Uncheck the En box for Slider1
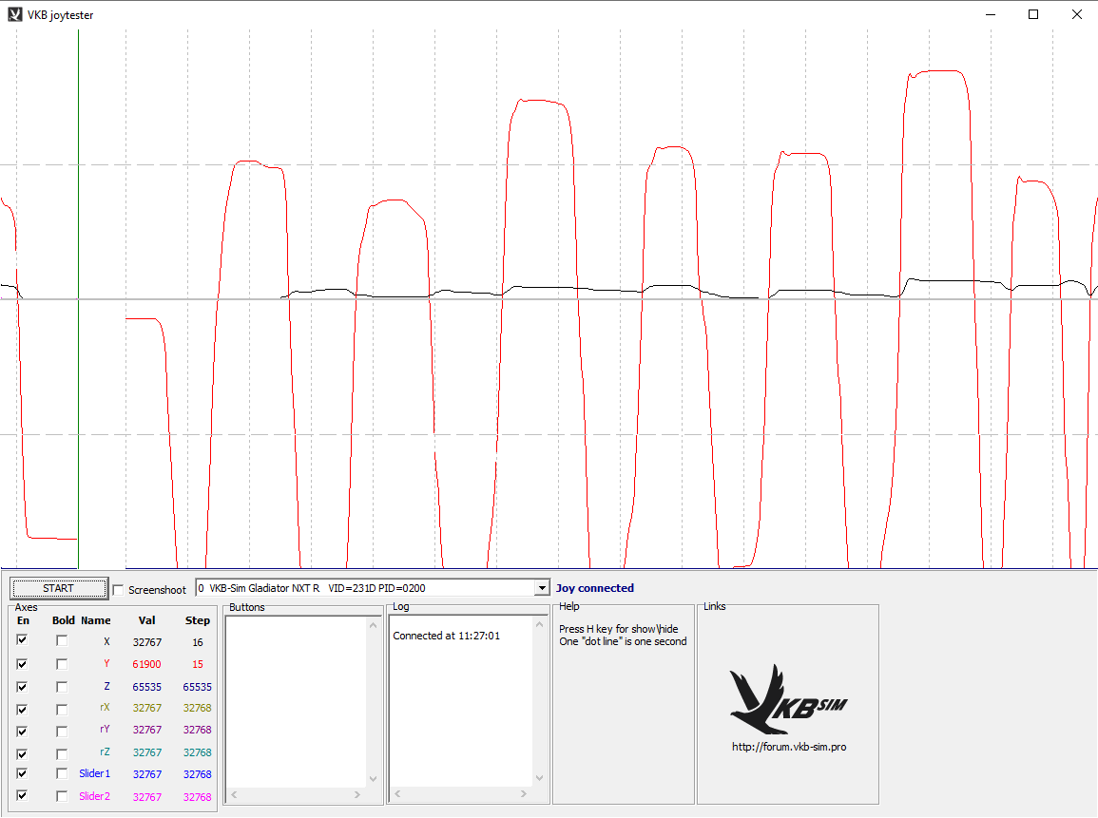The image size is (1098, 818). [x=23, y=773]
